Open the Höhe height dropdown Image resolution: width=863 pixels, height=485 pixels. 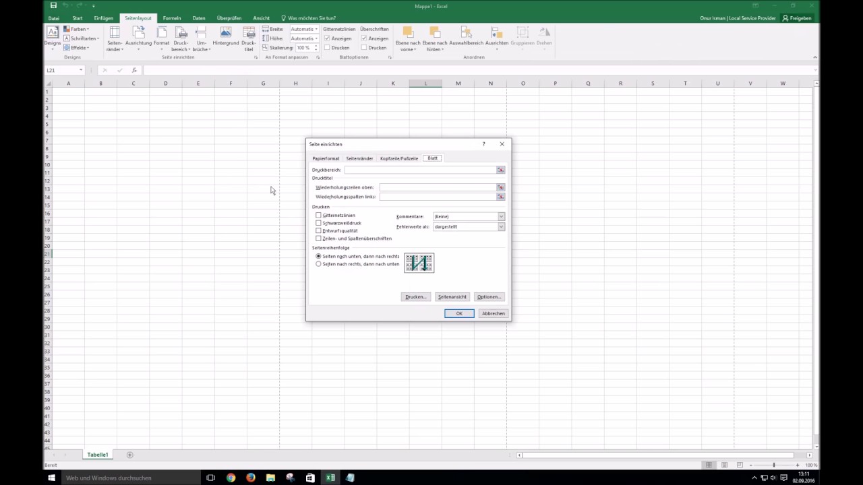point(316,38)
